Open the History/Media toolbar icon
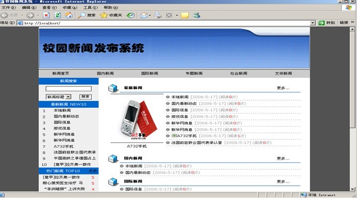The width and height of the screenshot is (357, 198). click(x=131, y=15)
